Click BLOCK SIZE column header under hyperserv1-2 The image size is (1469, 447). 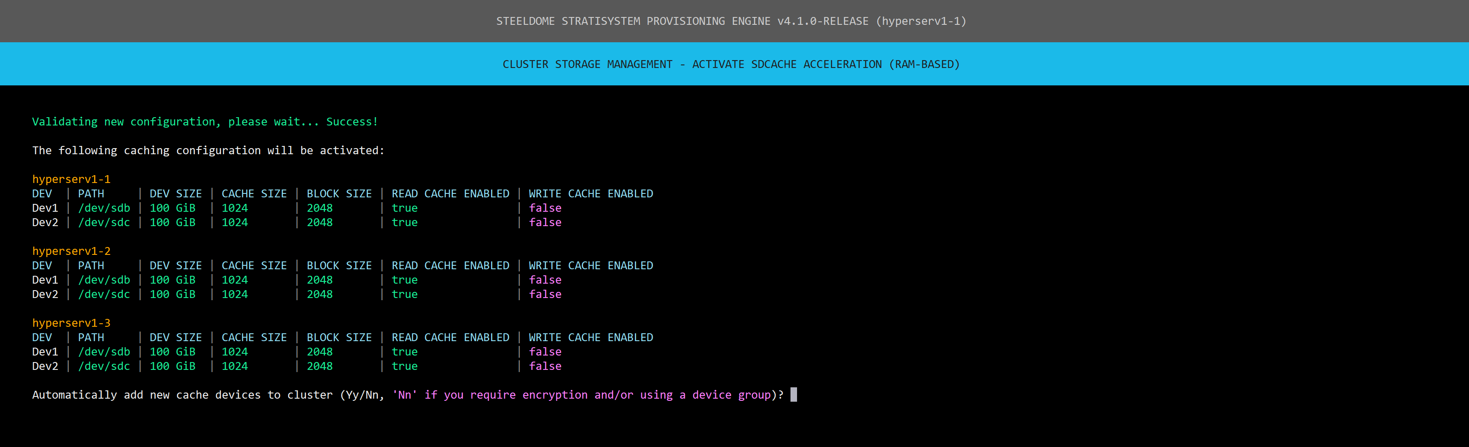(339, 266)
